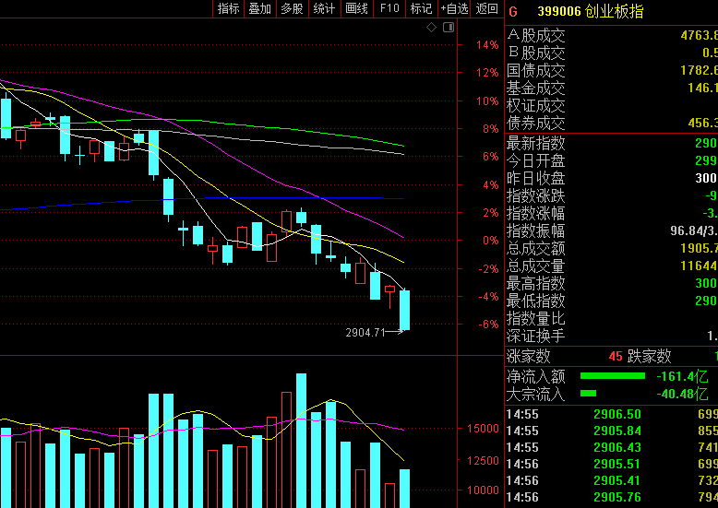The width and height of the screenshot is (718, 508).
Task: Click the red G icon beside 399006
Action: [513, 11]
